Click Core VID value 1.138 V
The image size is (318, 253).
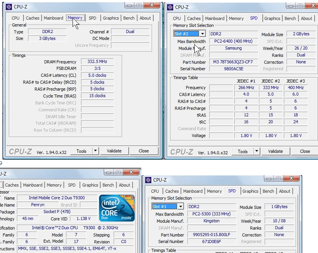pyautogui.click(x=83, y=218)
